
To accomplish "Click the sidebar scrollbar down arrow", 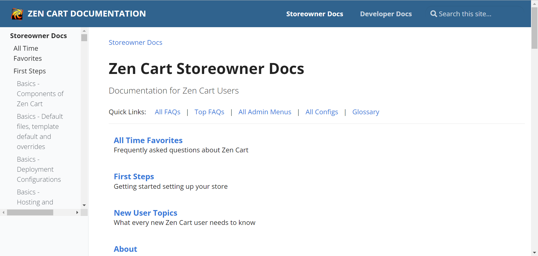I will click(x=84, y=205).
